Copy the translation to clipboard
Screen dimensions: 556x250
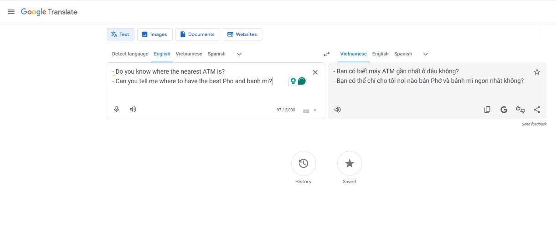point(487,110)
